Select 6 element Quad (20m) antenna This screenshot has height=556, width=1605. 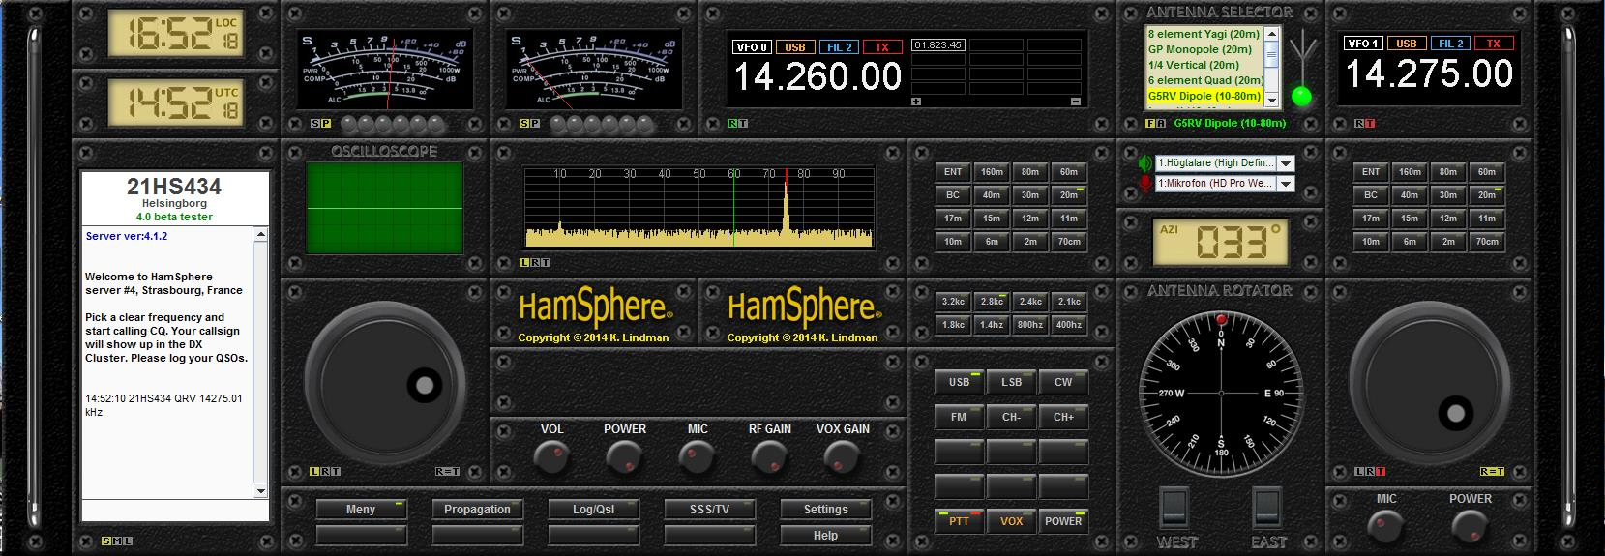[1204, 80]
